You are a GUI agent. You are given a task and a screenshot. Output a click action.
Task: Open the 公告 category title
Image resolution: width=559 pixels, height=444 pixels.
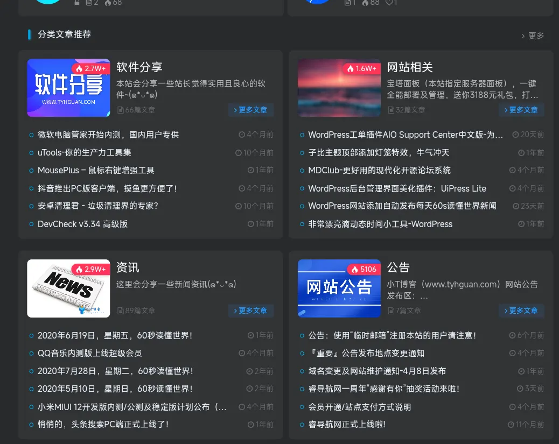(x=398, y=267)
